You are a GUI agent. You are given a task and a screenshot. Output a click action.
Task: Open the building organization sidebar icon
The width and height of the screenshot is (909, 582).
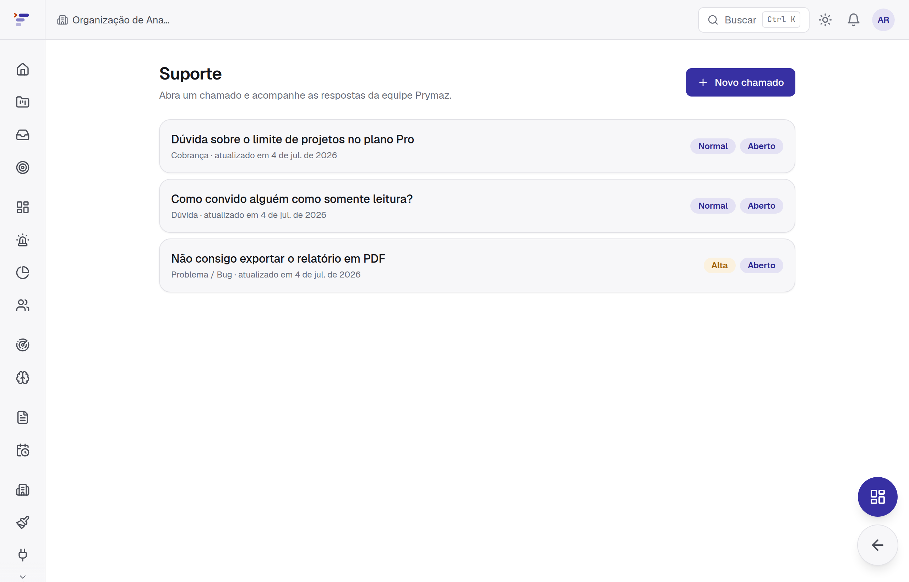pyautogui.click(x=23, y=490)
